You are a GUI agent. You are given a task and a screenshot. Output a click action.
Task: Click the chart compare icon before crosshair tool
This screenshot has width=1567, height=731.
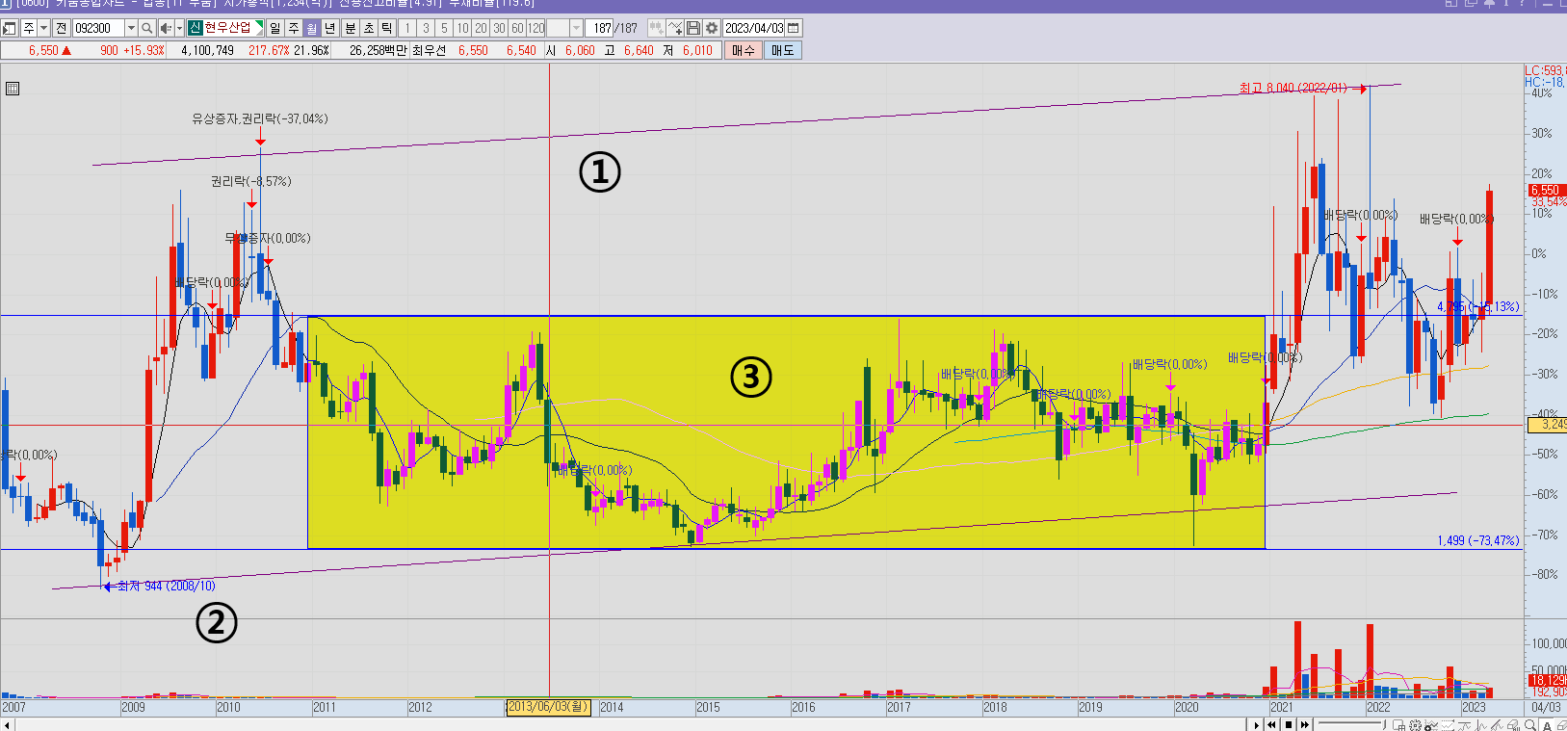pyautogui.click(x=656, y=28)
